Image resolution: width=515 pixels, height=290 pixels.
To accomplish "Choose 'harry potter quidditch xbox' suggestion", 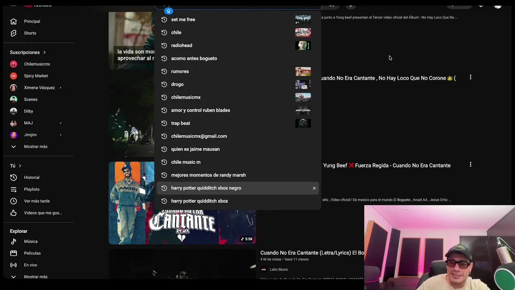I will pyautogui.click(x=237, y=201).
